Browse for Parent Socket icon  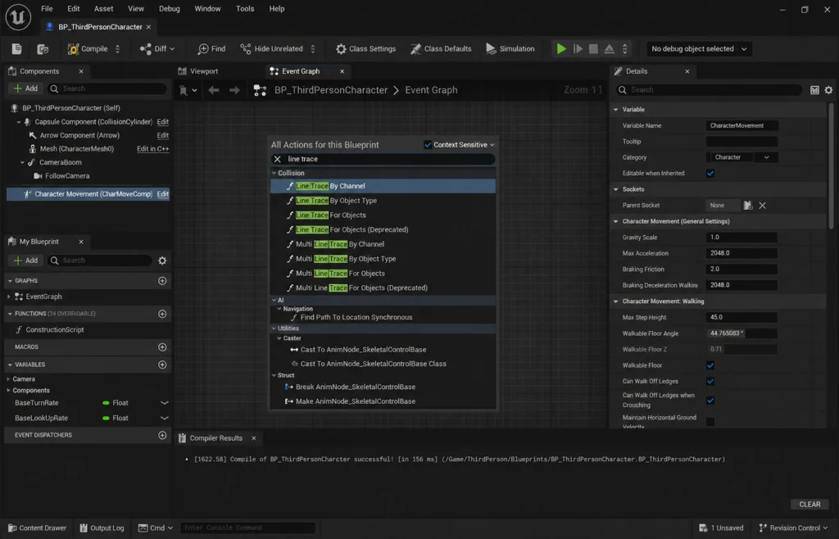748,206
